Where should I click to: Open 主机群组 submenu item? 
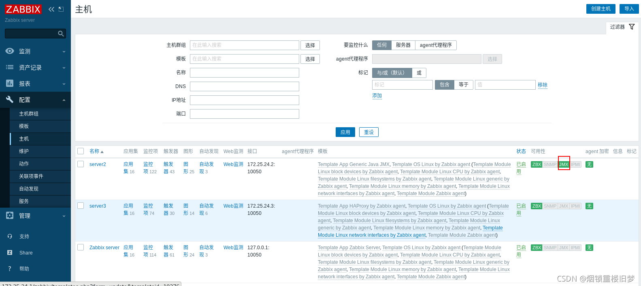tap(40, 114)
